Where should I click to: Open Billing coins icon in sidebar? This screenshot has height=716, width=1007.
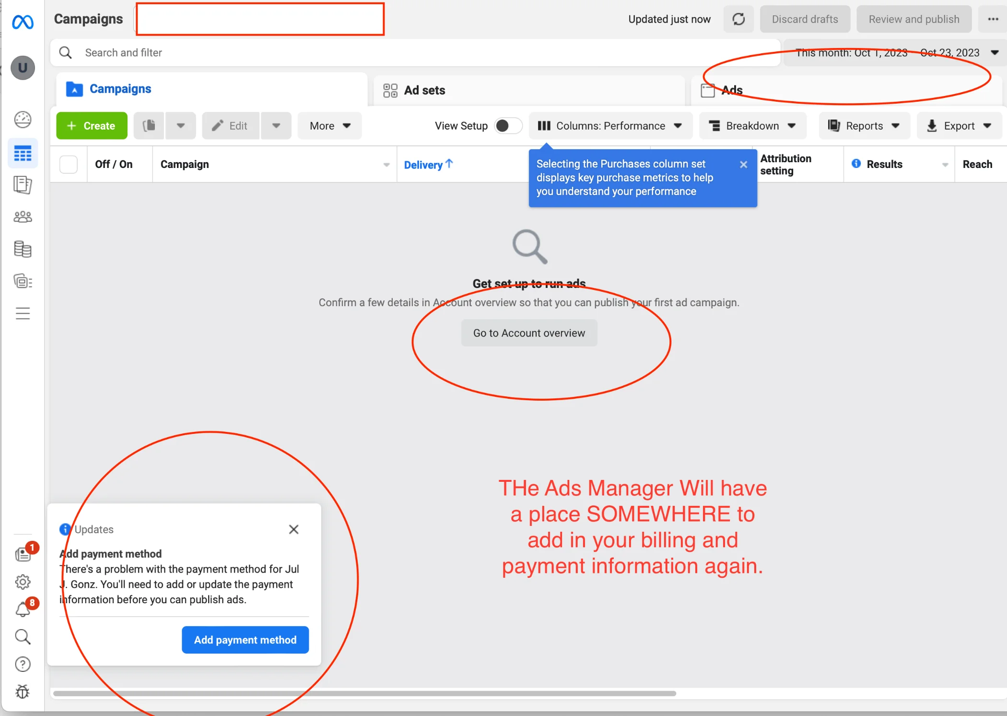23,249
